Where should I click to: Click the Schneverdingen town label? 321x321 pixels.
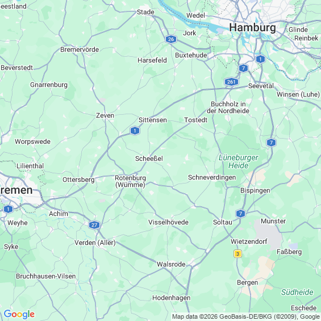(212, 177)
